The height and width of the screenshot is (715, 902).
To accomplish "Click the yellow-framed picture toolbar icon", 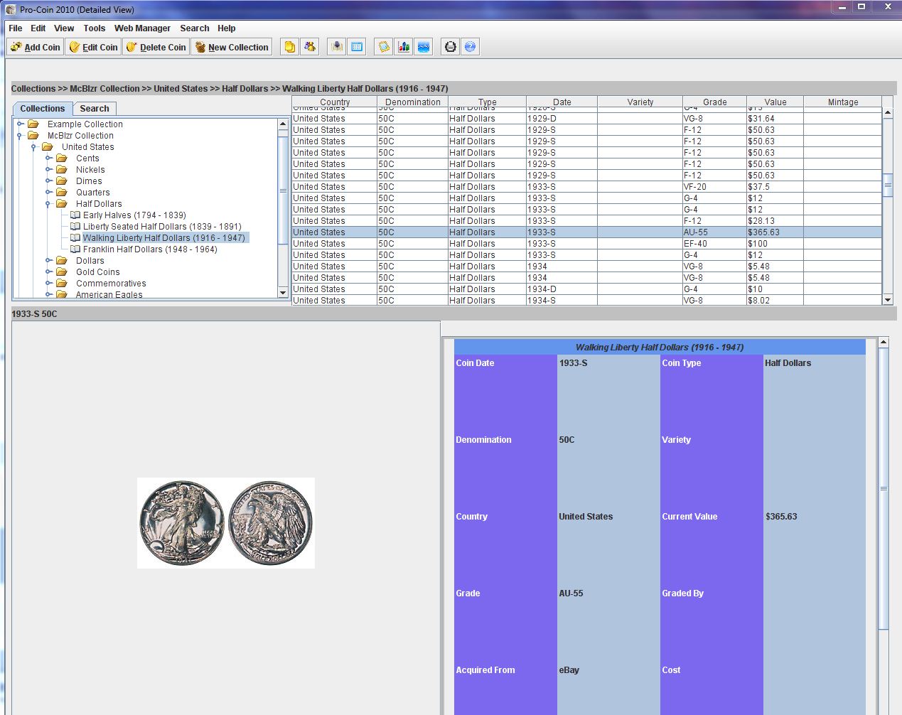I will 384,47.
